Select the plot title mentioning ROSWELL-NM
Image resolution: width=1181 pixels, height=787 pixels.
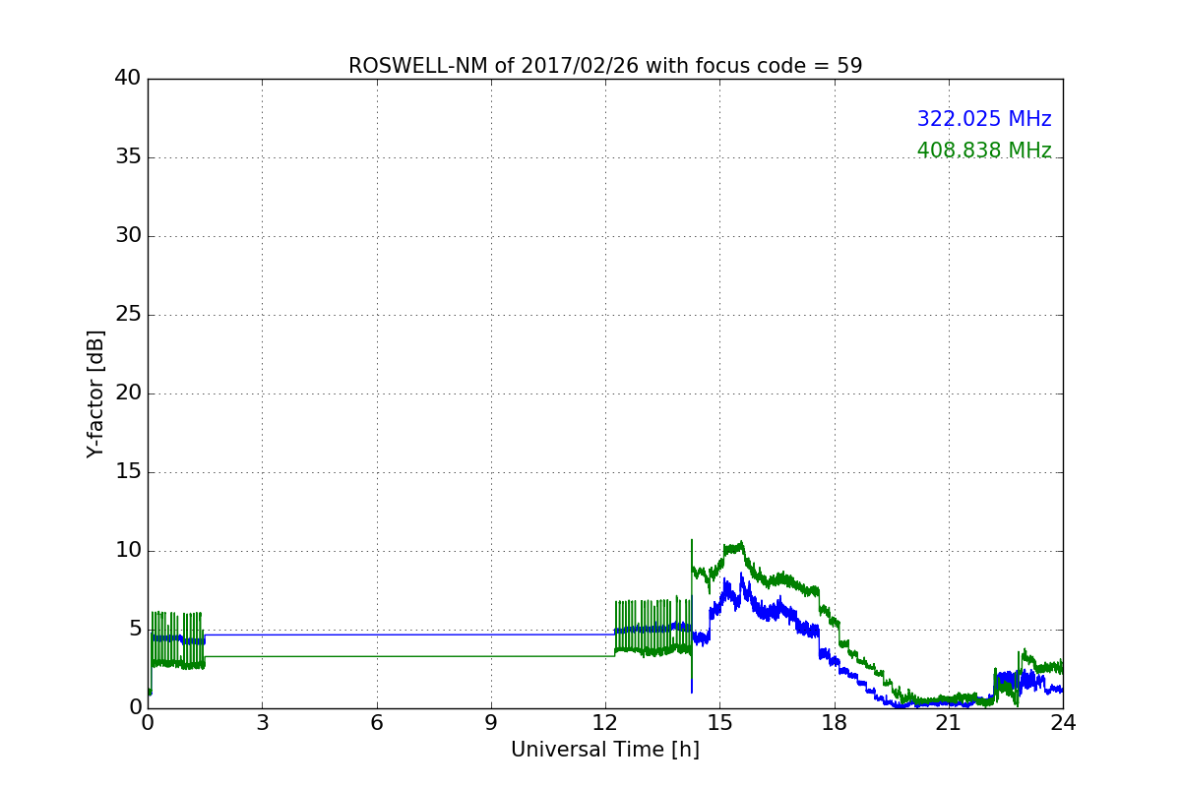click(605, 66)
